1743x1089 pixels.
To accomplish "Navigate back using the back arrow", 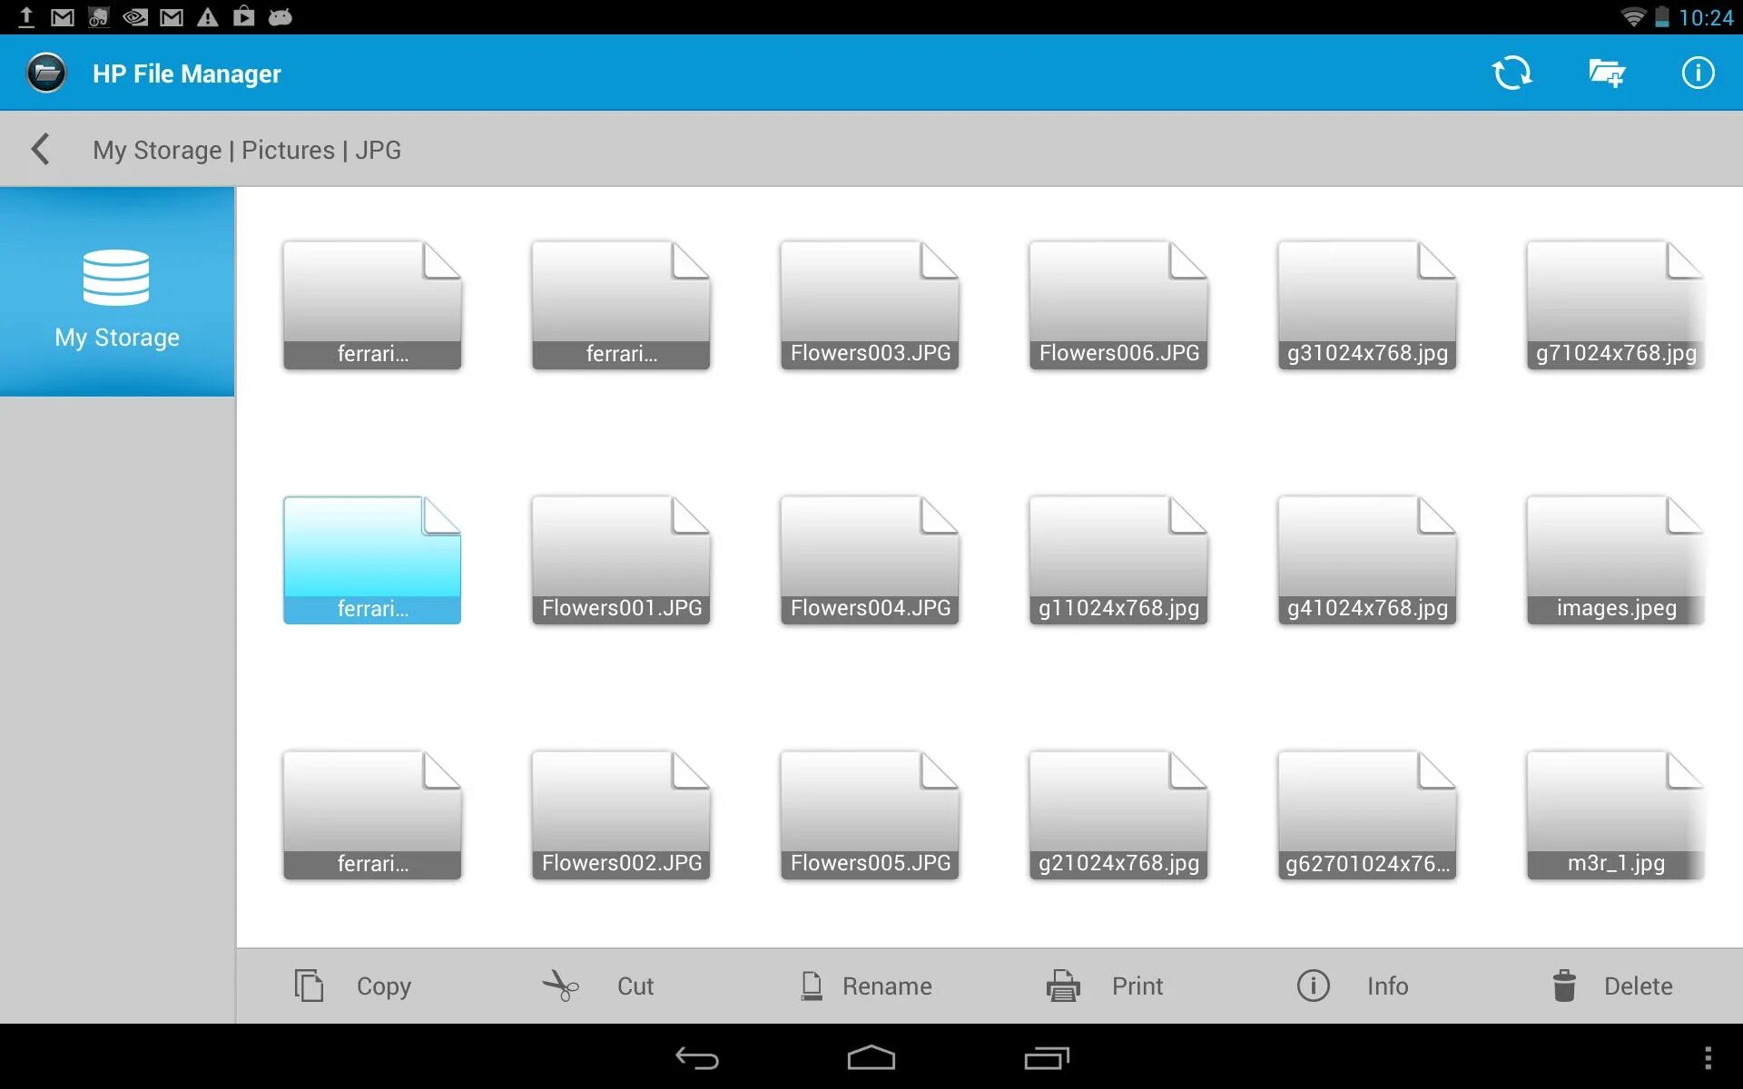I will point(43,150).
